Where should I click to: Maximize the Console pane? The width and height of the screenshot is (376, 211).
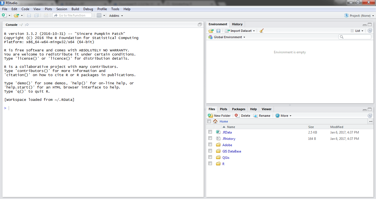coord(200,24)
